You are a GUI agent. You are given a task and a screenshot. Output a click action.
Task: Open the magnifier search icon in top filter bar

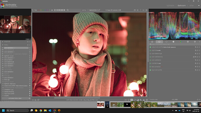(x=68, y=10)
